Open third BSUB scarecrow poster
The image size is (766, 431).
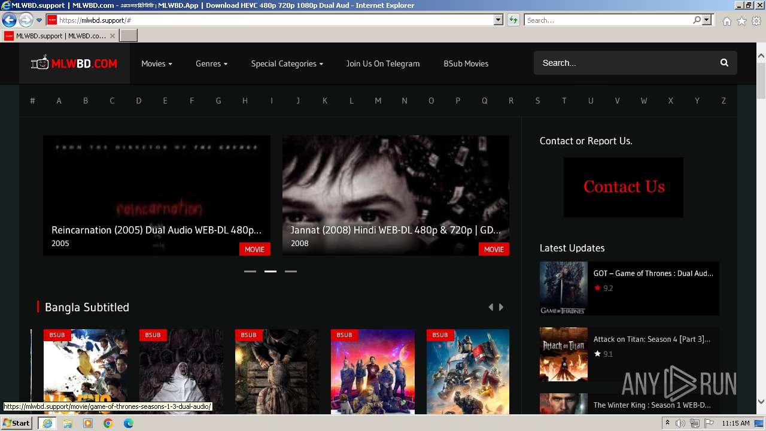coord(276,371)
